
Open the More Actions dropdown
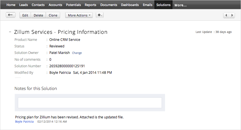coord(79,15)
